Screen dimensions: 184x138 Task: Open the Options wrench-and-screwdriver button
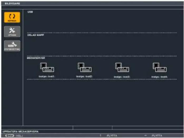pyautogui.click(x=12, y=31)
